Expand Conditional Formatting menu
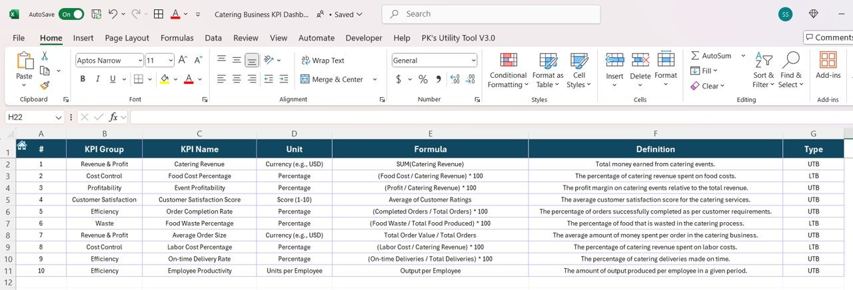This screenshot has height=290, width=853. (x=507, y=71)
